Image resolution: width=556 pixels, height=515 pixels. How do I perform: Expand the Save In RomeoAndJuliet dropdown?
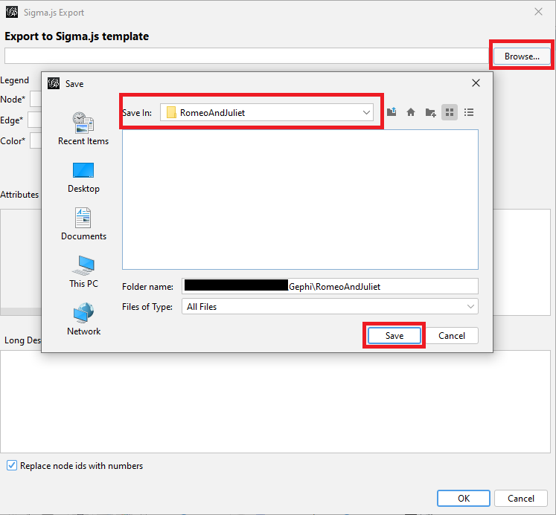point(366,112)
